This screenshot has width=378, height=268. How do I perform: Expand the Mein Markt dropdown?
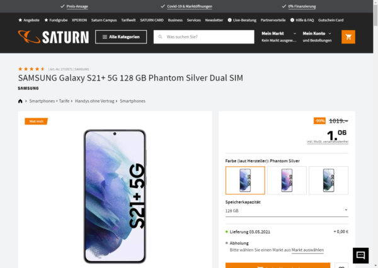(278, 36)
